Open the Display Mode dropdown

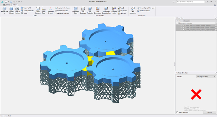[11, 11]
